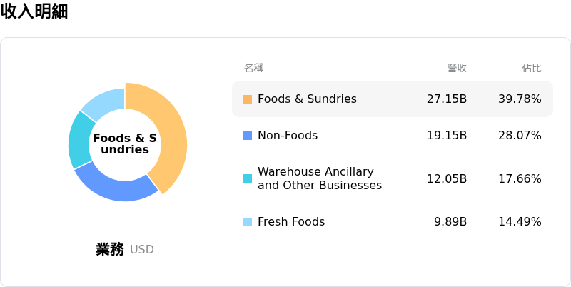571x287 pixels.
Task: Click the Non-Foods row label
Action: click(288, 136)
